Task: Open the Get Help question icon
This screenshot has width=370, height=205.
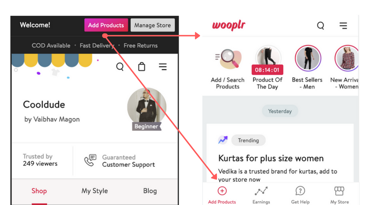Action: coord(300,191)
